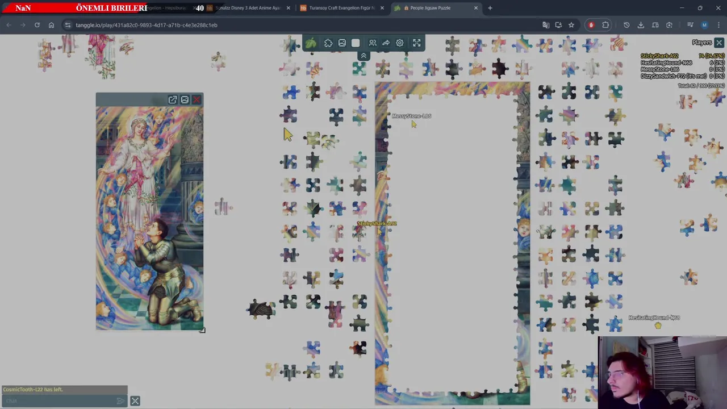Click the chat input field
This screenshot has height=409, width=727.
pos(59,401)
